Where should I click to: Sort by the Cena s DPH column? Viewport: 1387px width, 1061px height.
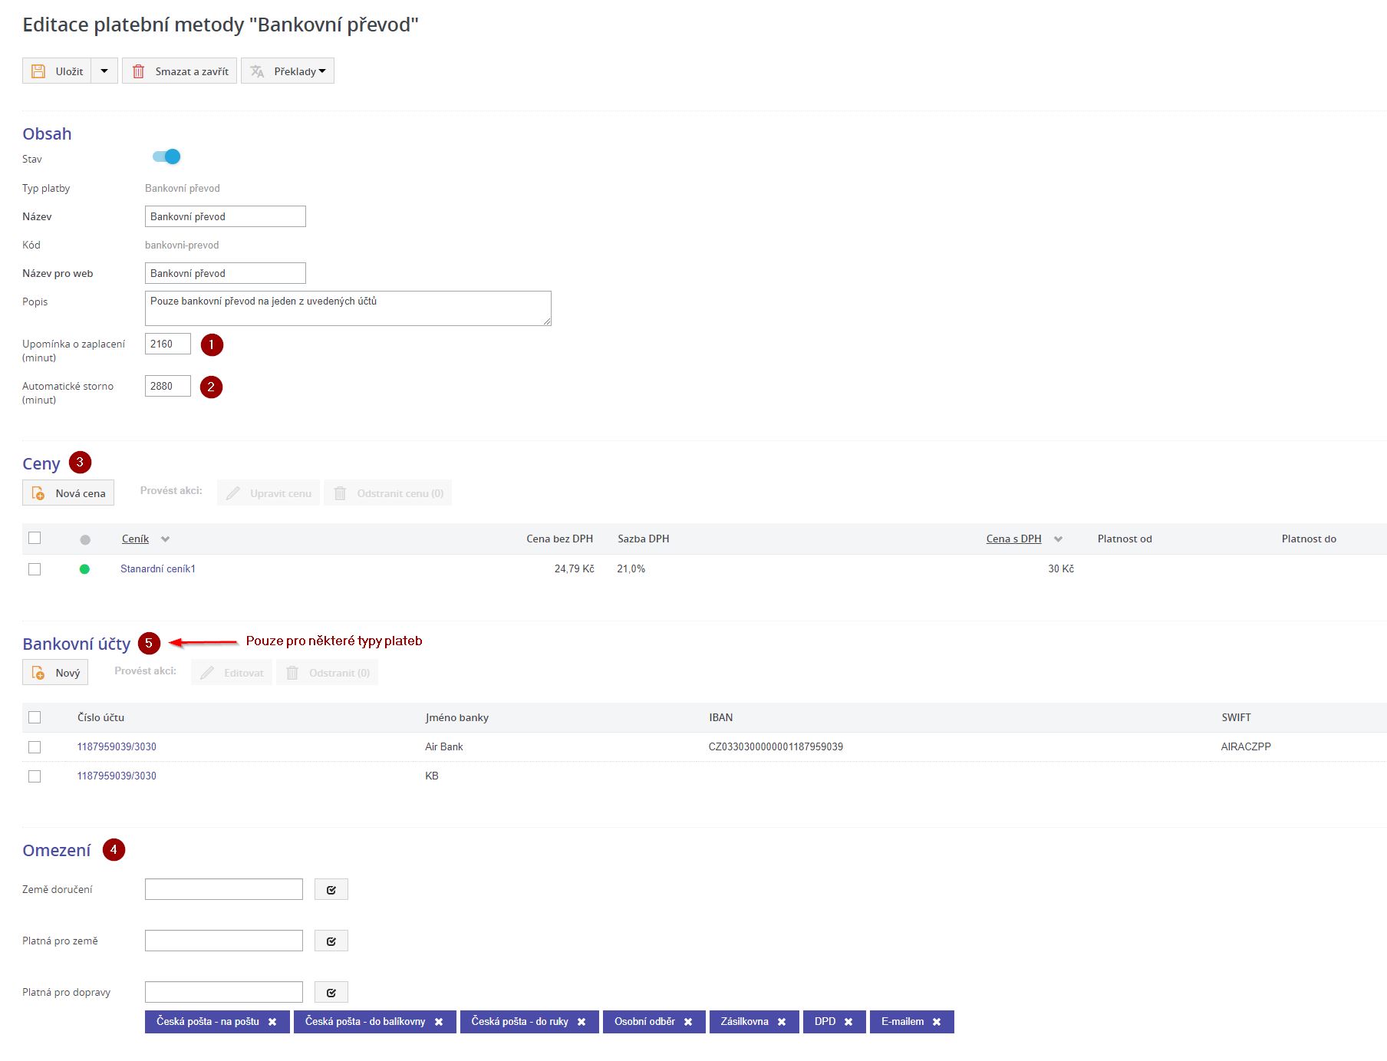click(x=1013, y=539)
